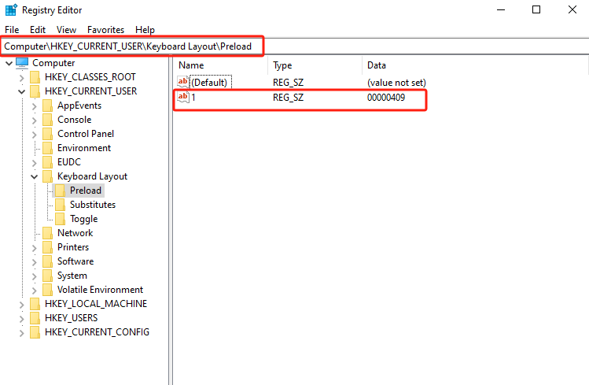
Task: Expand the EUDC key
Action: click(34, 163)
